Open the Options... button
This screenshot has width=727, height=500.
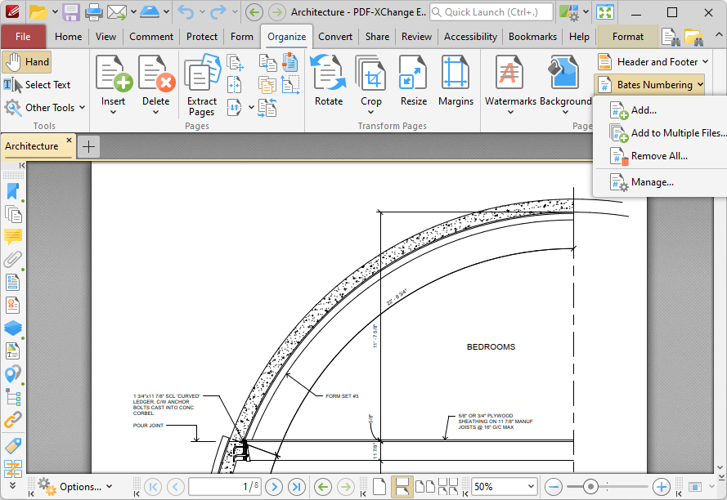point(75,487)
